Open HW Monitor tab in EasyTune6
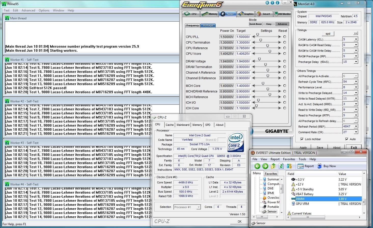373x228 pixels. click(x=282, y=14)
